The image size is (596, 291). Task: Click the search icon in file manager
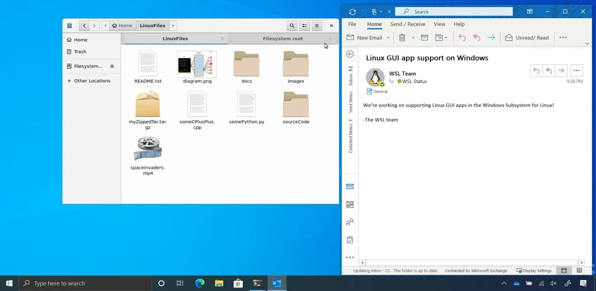click(x=292, y=26)
